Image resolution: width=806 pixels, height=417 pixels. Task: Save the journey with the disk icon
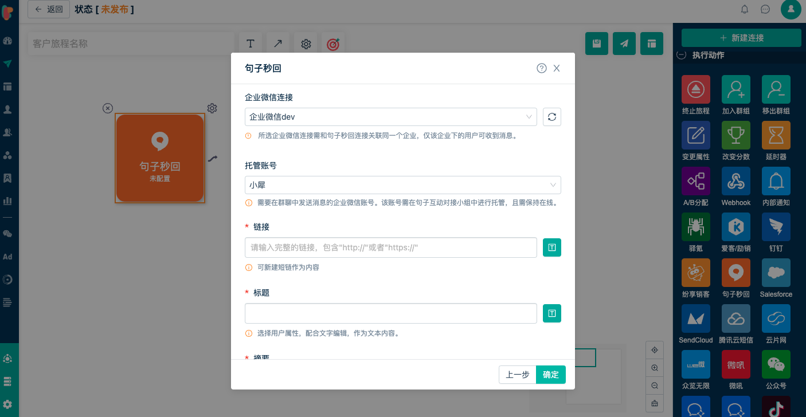[597, 44]
